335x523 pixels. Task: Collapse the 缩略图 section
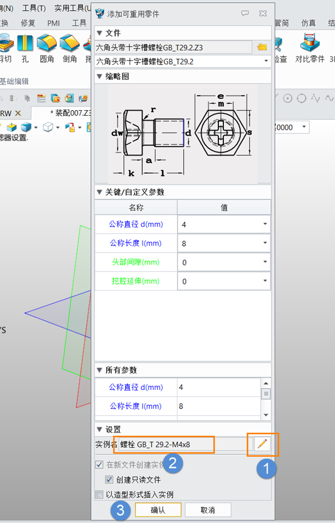coord(99,77)
